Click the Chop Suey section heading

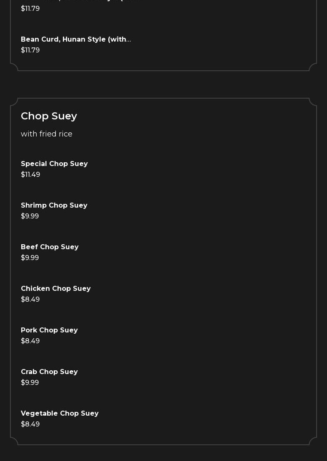49,116
